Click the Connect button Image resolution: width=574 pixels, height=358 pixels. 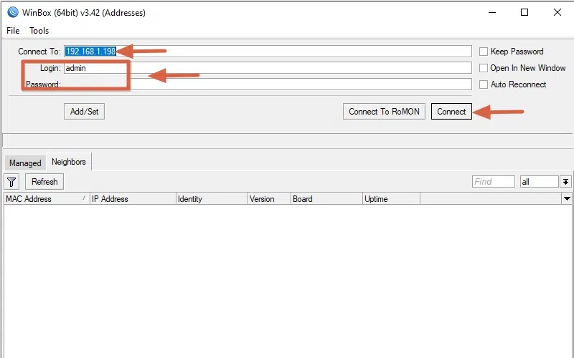(451, 112)
